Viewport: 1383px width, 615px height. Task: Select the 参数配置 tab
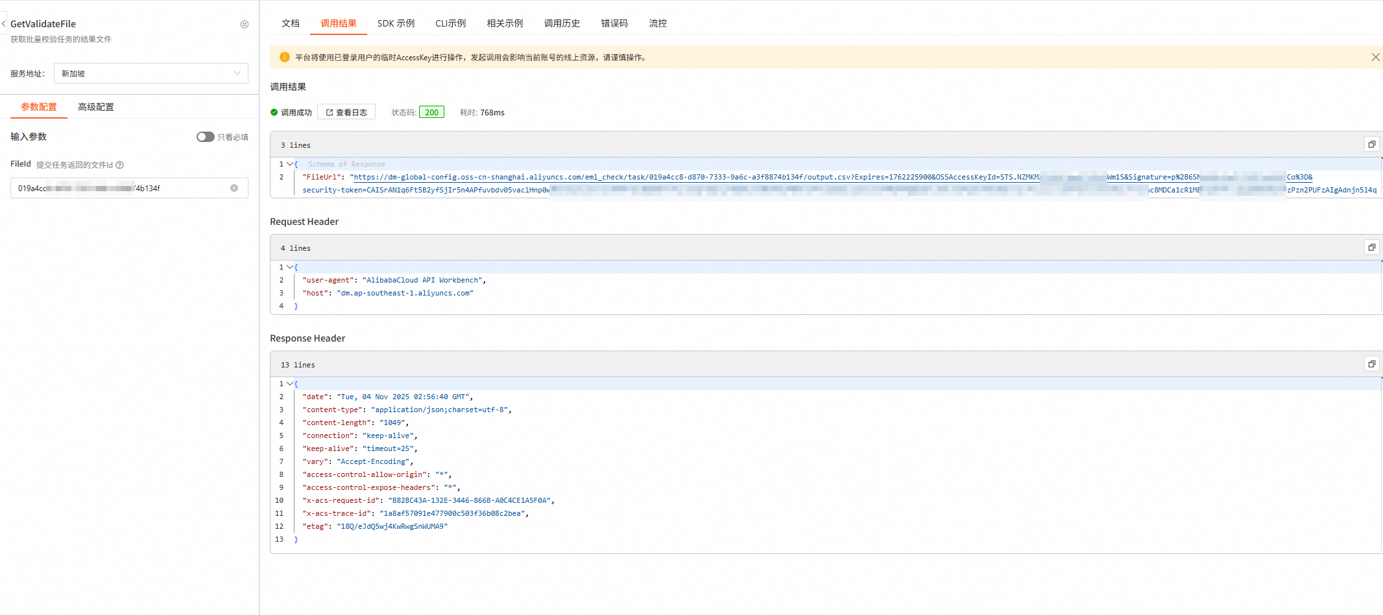pyautogui.click(x=39, y=107)
